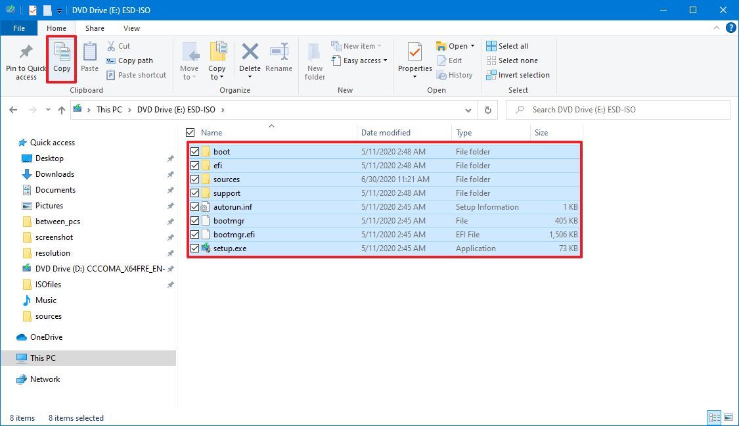Select the Copy icon in the ribbon

point(61,59)
